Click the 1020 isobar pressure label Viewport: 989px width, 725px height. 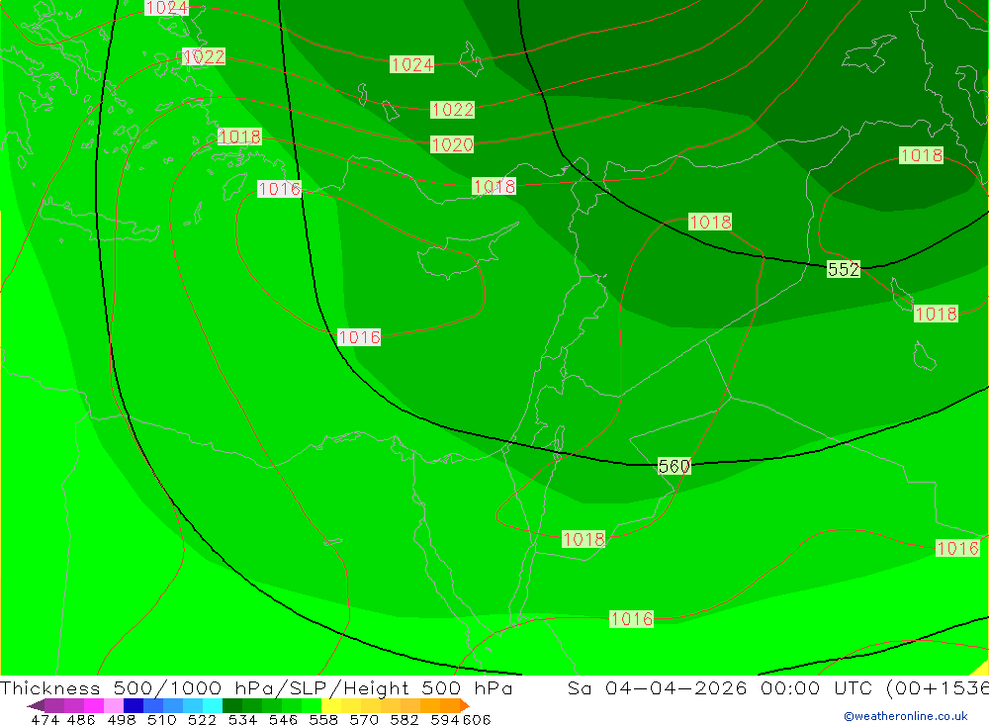452,145
